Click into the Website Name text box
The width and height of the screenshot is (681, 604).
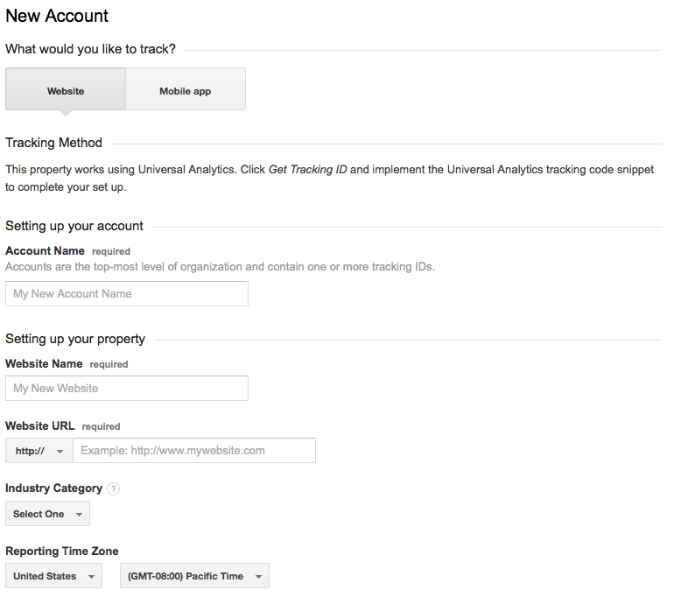[x=127, y=389]
